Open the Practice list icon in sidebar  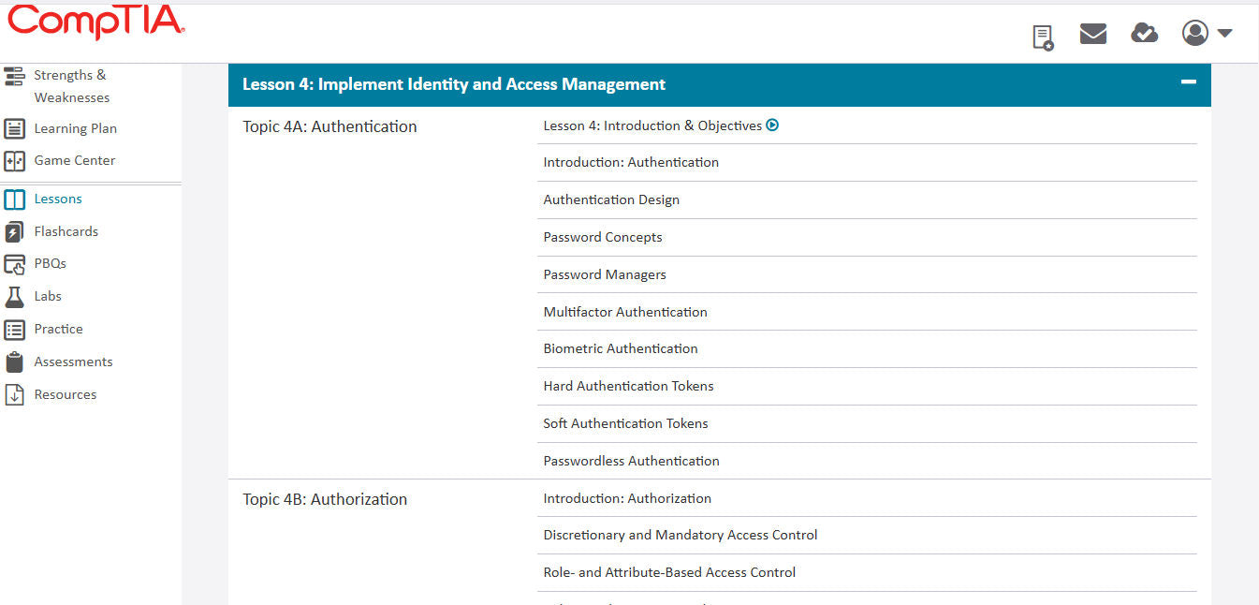(x=14, y=329)
